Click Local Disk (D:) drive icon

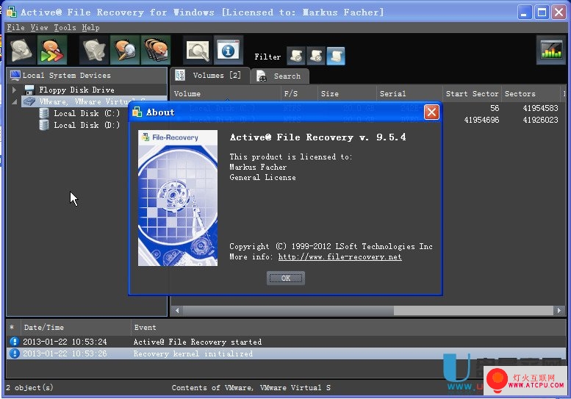pyautogui.click(x=44, y=125)
